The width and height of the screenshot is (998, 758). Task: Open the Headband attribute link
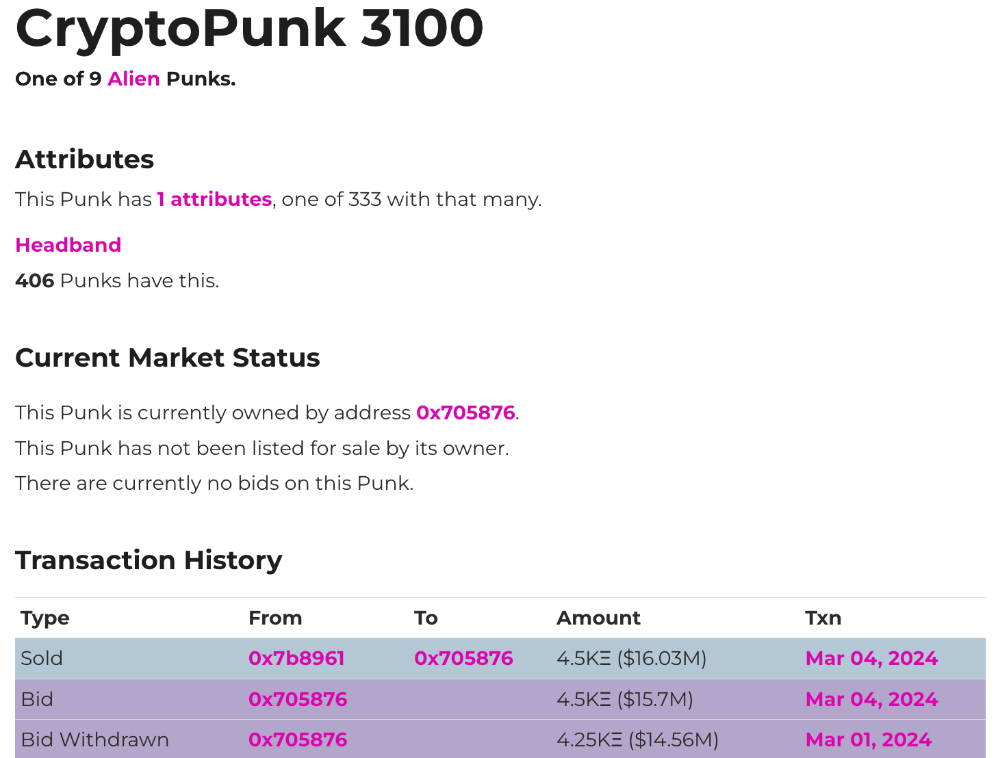(x=68, y=245)
